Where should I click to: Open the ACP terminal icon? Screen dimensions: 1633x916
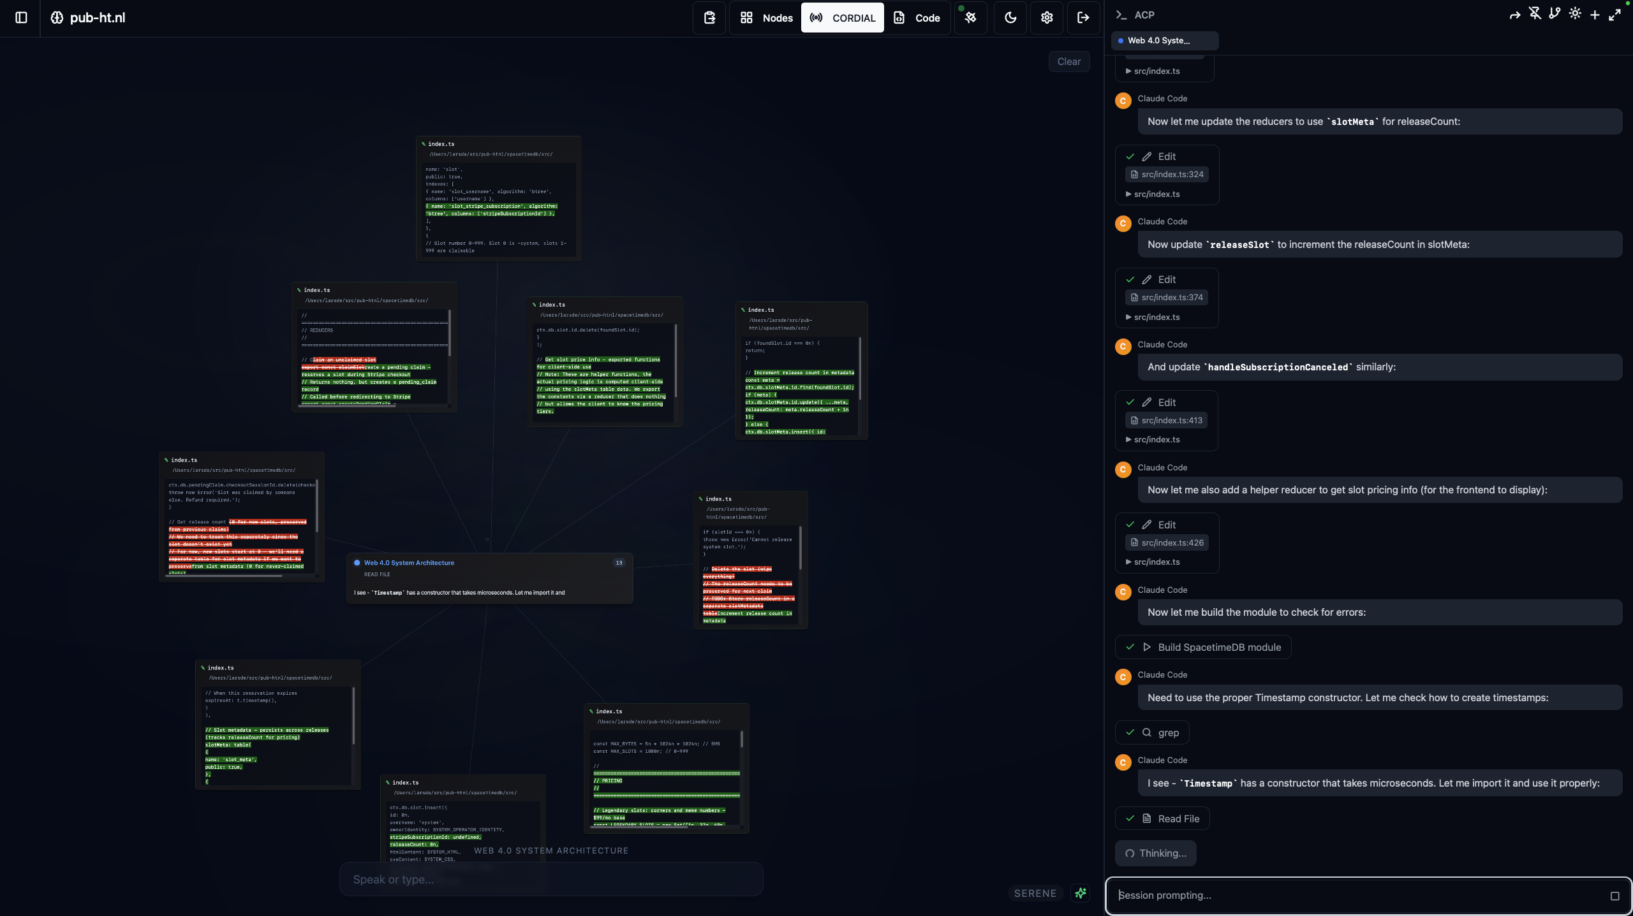click(x=1121, y=14)
